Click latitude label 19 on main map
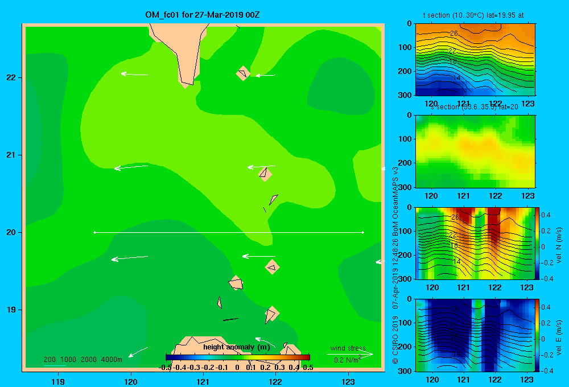The image size is (569, 387). coord(11,310)
